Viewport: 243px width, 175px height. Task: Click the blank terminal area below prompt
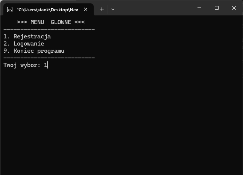pyautogui.click(x=120, y=120)
